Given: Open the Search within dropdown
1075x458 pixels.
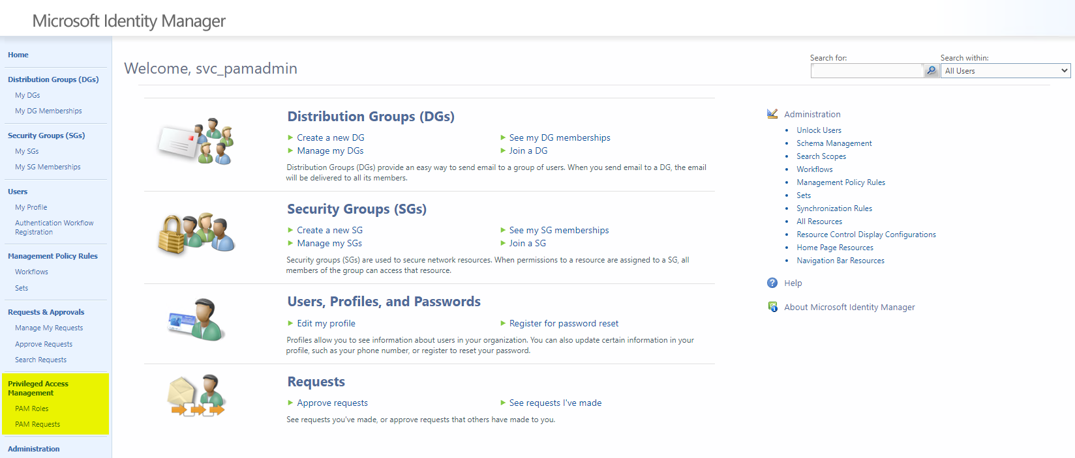Looking at the screenshot, I should tap(1005, 71).
